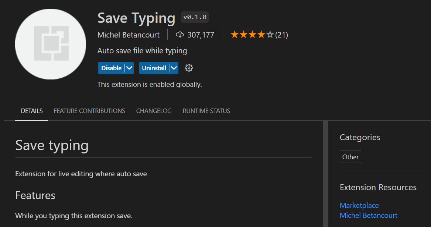The height and width of the screenshot is (227, 431).
Task: Click the Save Typing extension title
Action: 136,18
